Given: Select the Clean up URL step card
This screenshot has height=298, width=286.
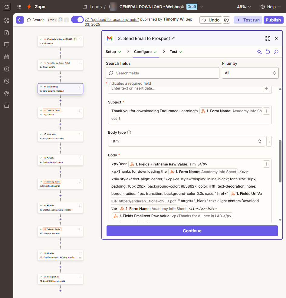Looking at the screenshot, I should coord(61,65).
